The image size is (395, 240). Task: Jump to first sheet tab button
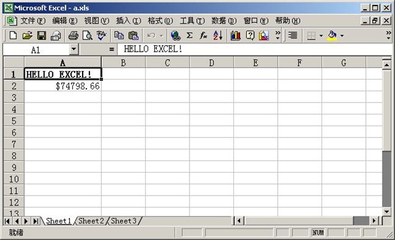(x=7, y=221)
